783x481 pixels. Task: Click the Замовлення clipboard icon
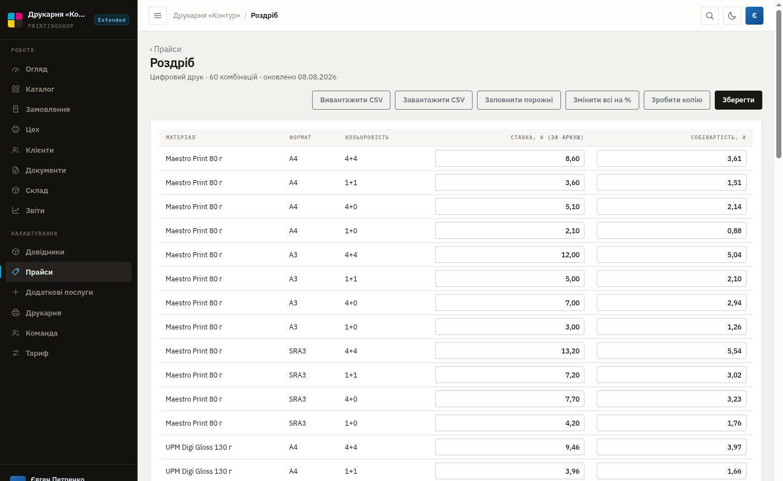tap(16, 110)
